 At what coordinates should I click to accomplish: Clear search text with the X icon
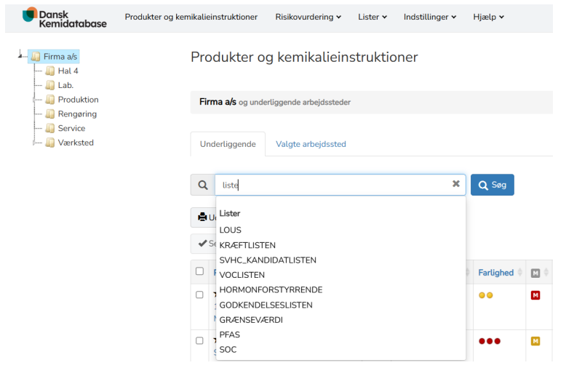[456, 185]
